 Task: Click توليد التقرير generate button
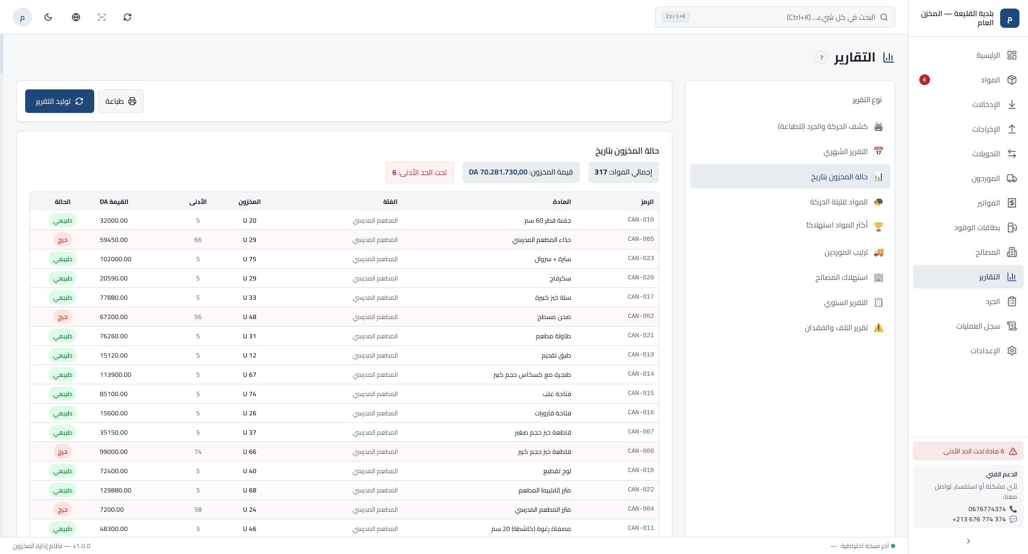click(59, 101)
